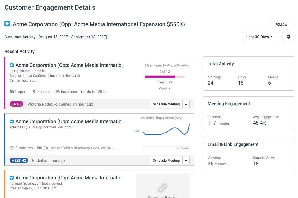Click the Avg. Engagement value 45.4%
This screenshot has width=298, height=198.
coord(260,123)
